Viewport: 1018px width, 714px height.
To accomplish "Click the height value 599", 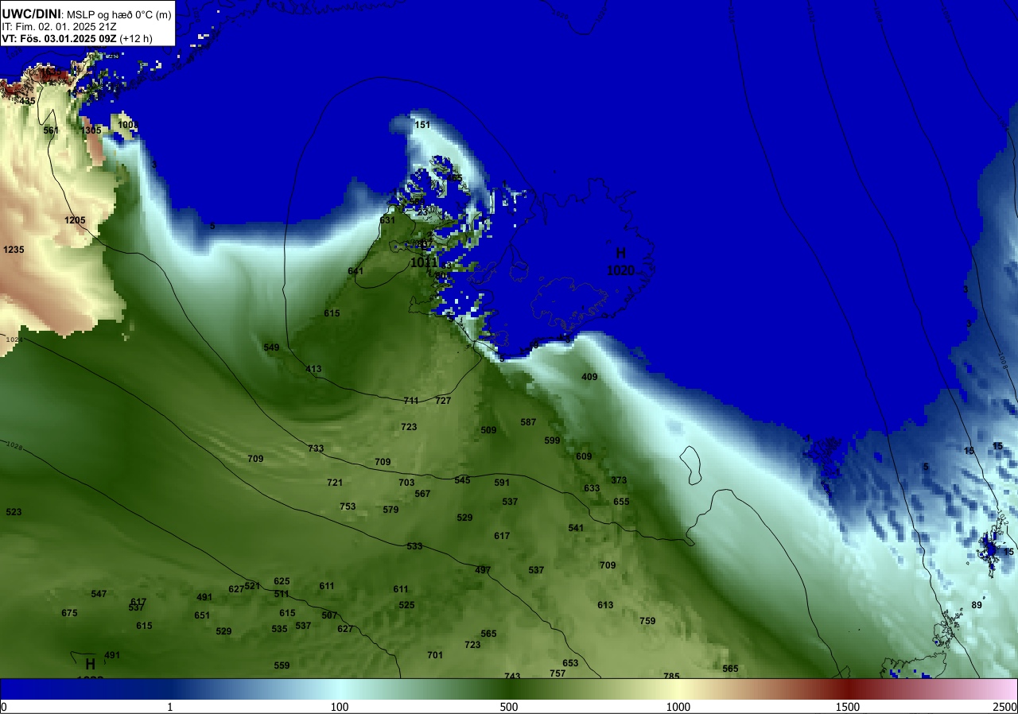I will [x=552, y=440].
